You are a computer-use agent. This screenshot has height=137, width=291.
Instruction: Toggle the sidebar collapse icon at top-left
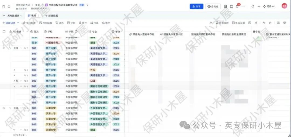tap(4, 6)
